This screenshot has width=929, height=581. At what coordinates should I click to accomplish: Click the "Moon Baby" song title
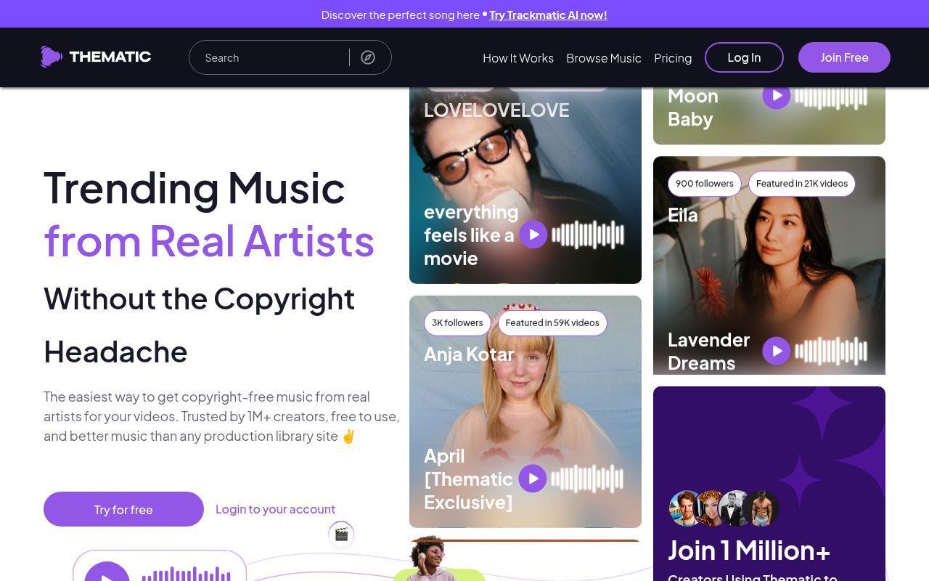tap(693, 107)
